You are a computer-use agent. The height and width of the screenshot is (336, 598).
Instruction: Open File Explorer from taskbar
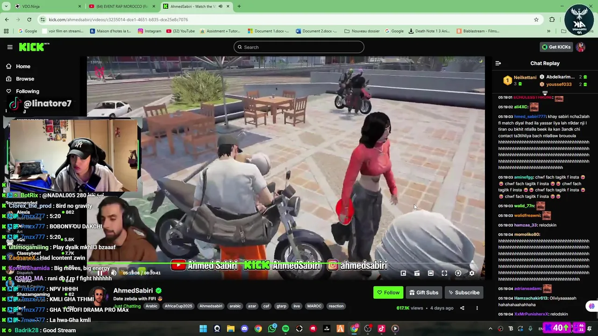[231, 329]
